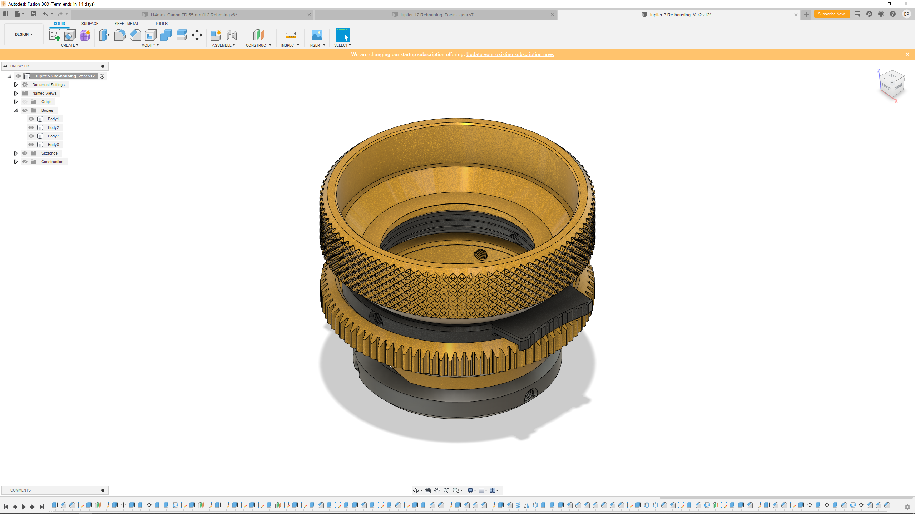Image resolution: width=915 pixels, height=514 pixels.
Task: Hide Body1 using its eye icon
Action: point(31,119)
